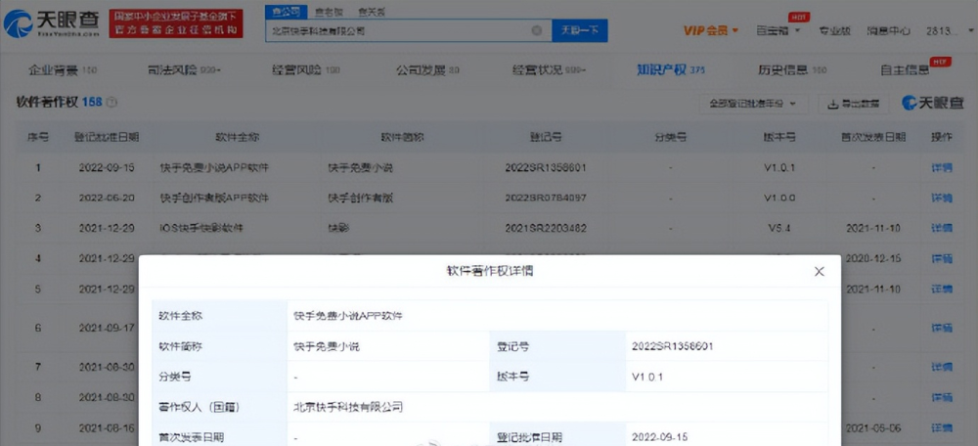978x446 pixels.
Task: Click 2022SR1358601 in table row 1
Action: click(x=546, y=168)
